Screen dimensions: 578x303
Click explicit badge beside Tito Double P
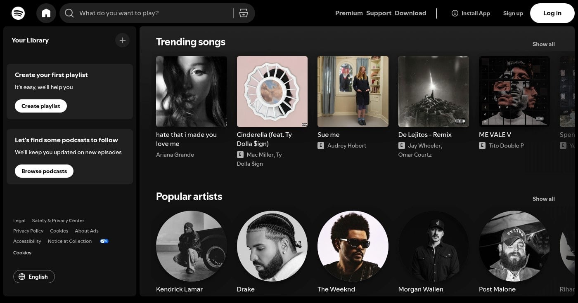click(x=482, y=146)
